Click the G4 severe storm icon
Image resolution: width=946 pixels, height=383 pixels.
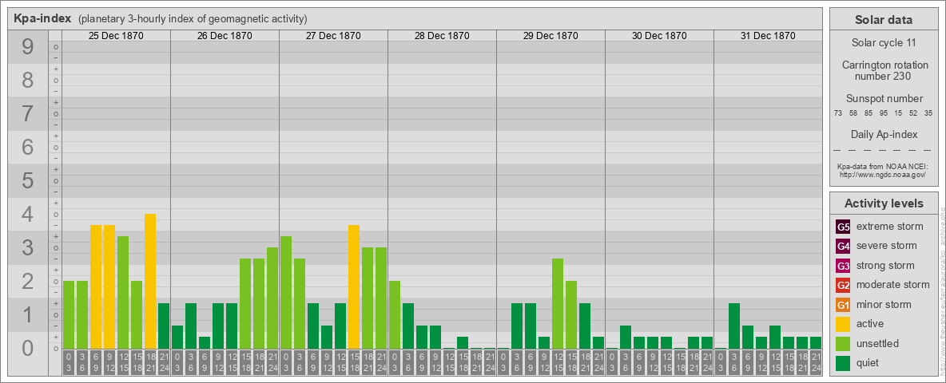pos(843,246)
